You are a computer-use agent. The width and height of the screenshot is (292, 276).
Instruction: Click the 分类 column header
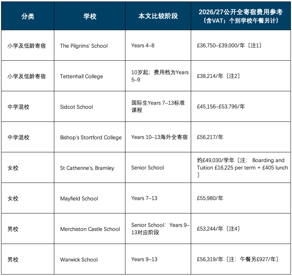tap(28, 16)
